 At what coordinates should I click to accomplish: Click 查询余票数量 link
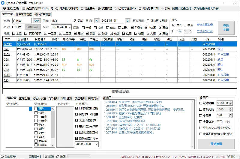pos(205,25)
